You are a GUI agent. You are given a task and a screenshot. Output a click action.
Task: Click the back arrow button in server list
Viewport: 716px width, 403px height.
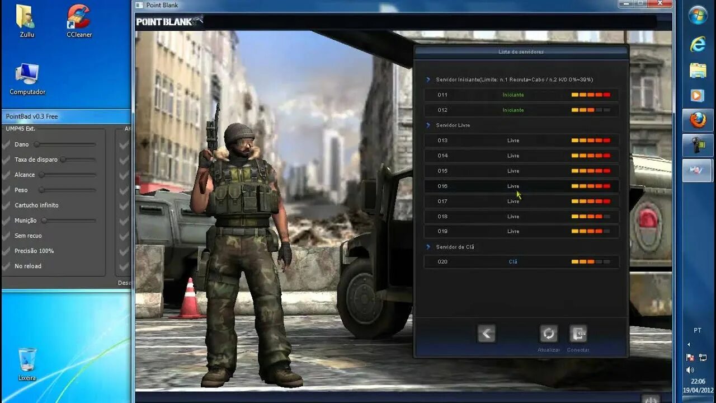[486, 334]
